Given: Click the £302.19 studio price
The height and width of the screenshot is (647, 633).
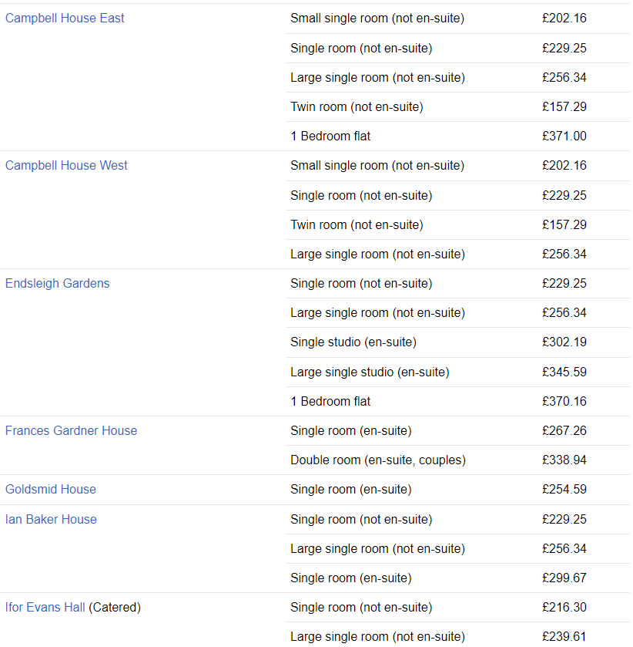Looking at the screenshot, I should (564, 342).
